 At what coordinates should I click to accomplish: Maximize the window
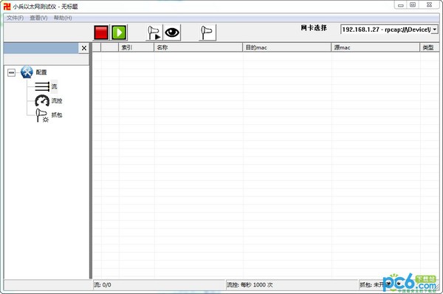[413, 5]
